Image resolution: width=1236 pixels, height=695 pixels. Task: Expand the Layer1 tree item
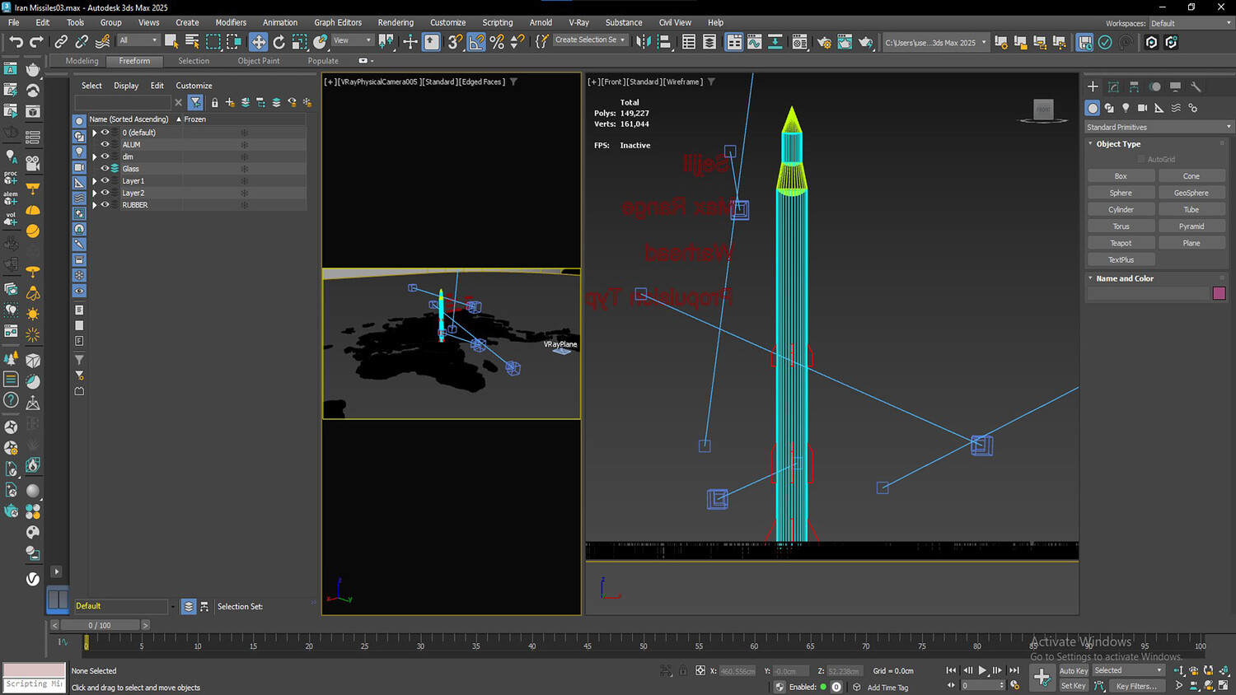[x=95, y=181]
